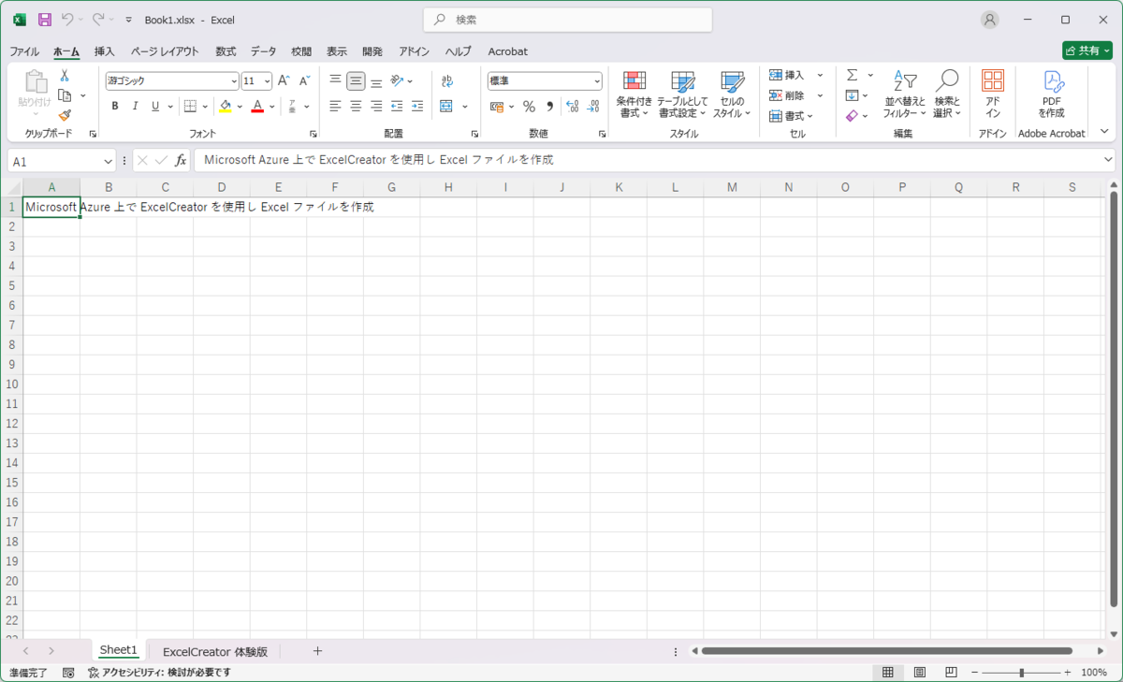Toggle top vertical alignment
Image resolution: width=1123 pixels, height=682 pixels.
coord(335,81)
